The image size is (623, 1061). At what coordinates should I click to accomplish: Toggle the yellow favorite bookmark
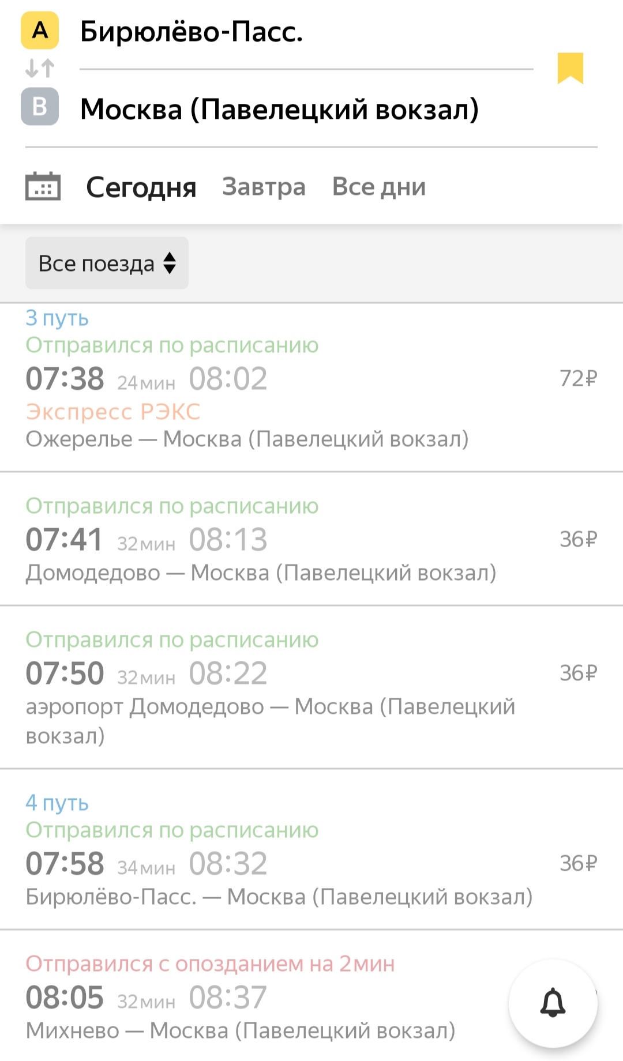click(570, 68)
